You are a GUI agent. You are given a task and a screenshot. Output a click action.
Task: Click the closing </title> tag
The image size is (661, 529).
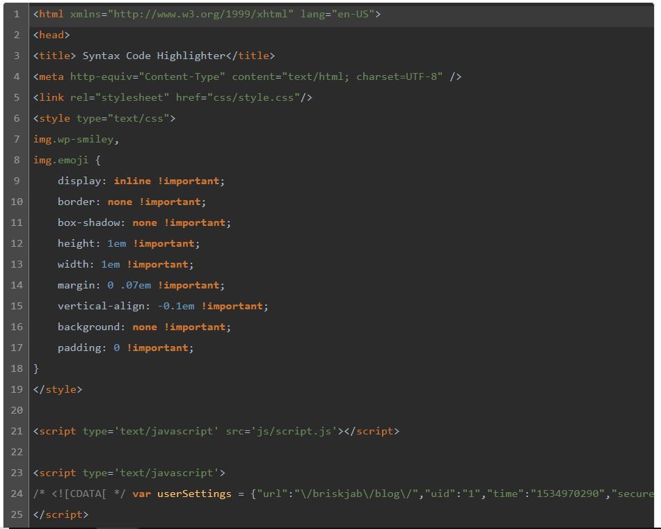(250, 56)
